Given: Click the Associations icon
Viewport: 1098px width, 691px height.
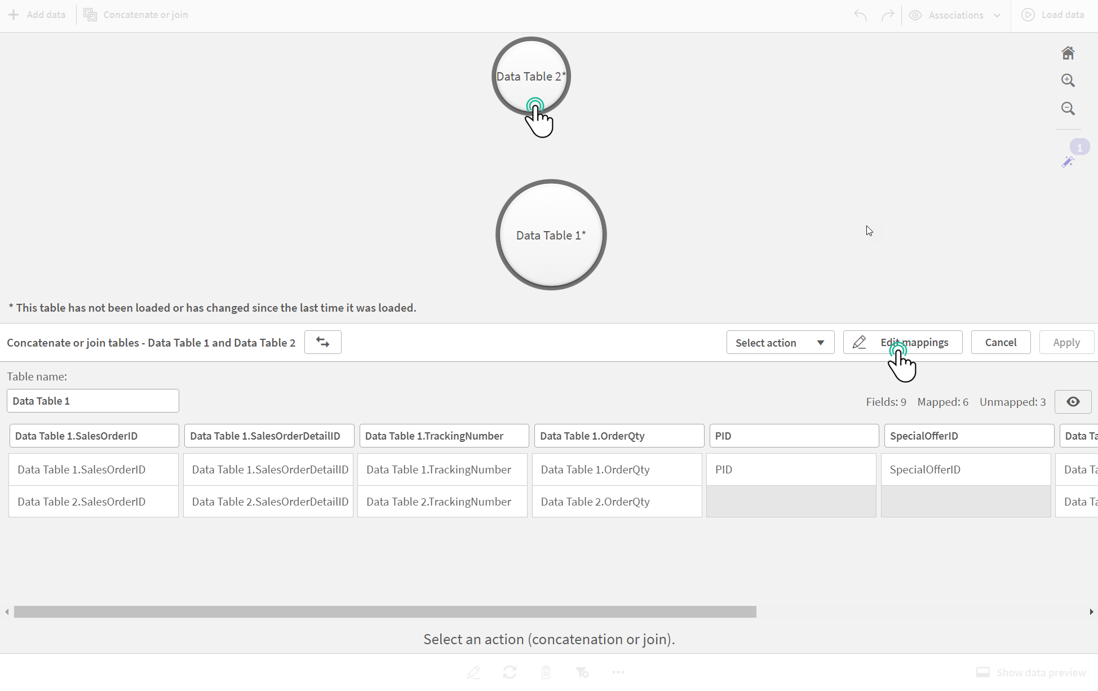Looking at the screenshot, I should coord(916,14).
